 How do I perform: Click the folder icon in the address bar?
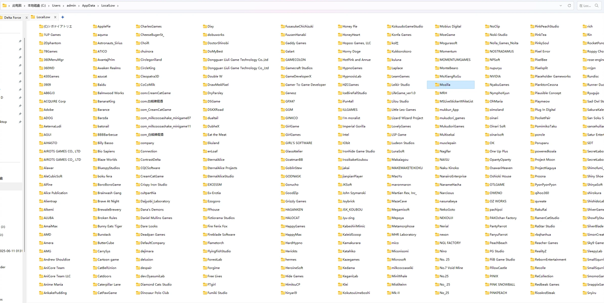click(x=4, y=6)
